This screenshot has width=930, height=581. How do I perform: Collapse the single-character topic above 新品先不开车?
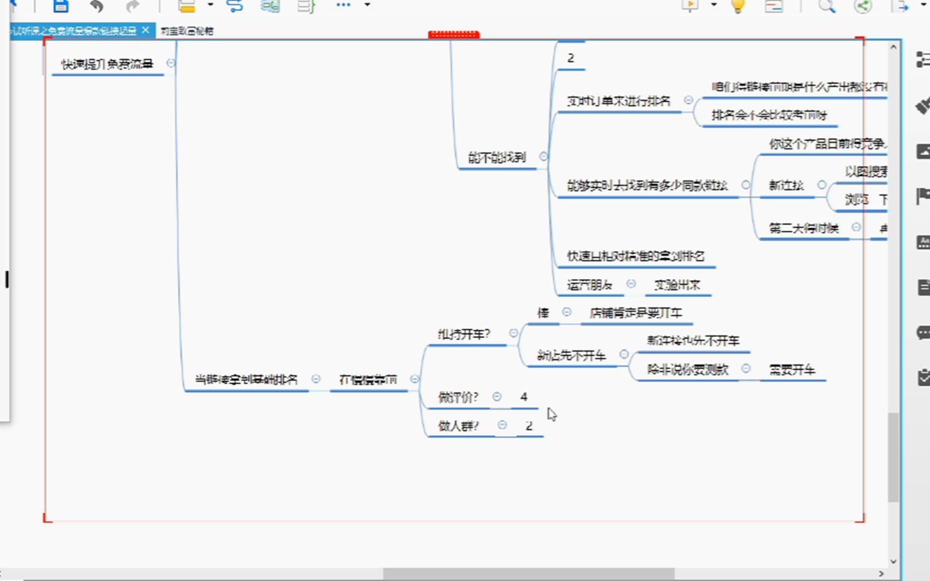coord(567,312)
